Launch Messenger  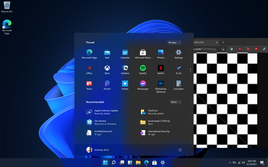click(143, 85)
